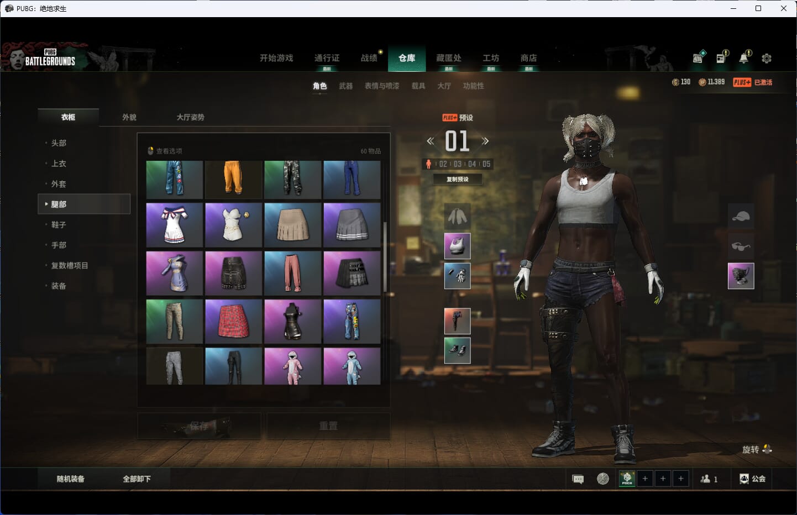Screen dimensions: 797x515
Task: Open the 通行证 main tab
Action: pyautogui.click(x=327, y=58)
